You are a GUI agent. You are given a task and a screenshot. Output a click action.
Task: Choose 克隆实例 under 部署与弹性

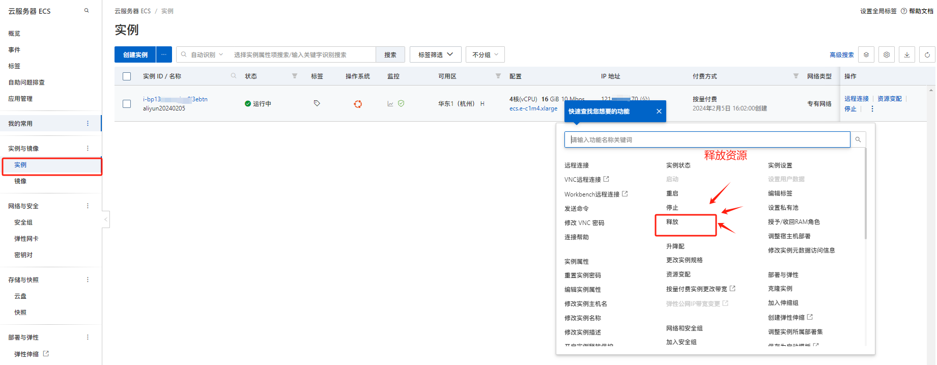click(780, 289)
